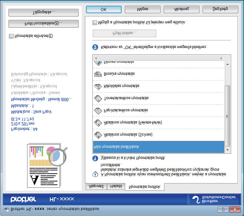Click the 'Médiatípus : Sima Papír' summary line
244x216 pixels.
(x=31, y=112)
